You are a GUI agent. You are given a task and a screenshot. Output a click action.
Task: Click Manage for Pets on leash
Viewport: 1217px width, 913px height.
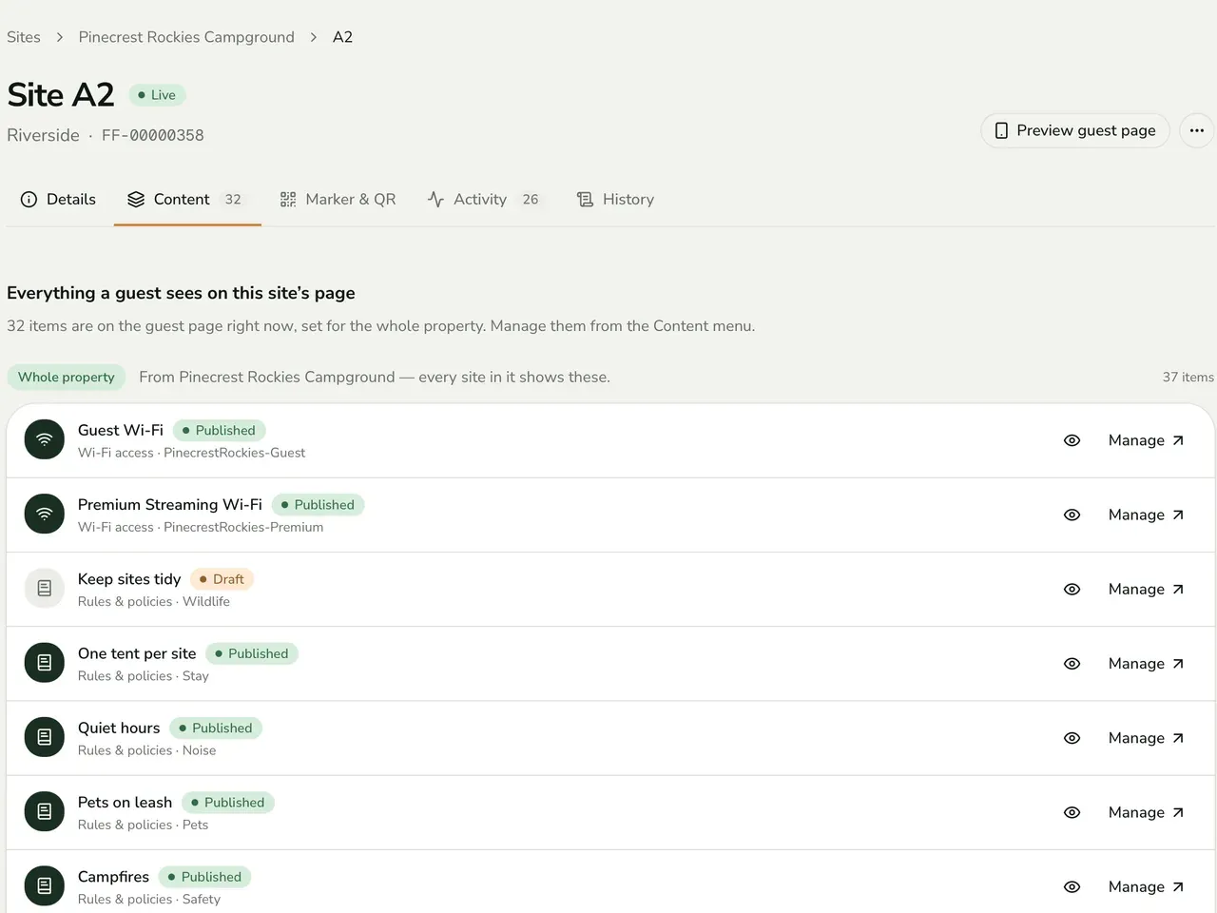point(1146,812)
